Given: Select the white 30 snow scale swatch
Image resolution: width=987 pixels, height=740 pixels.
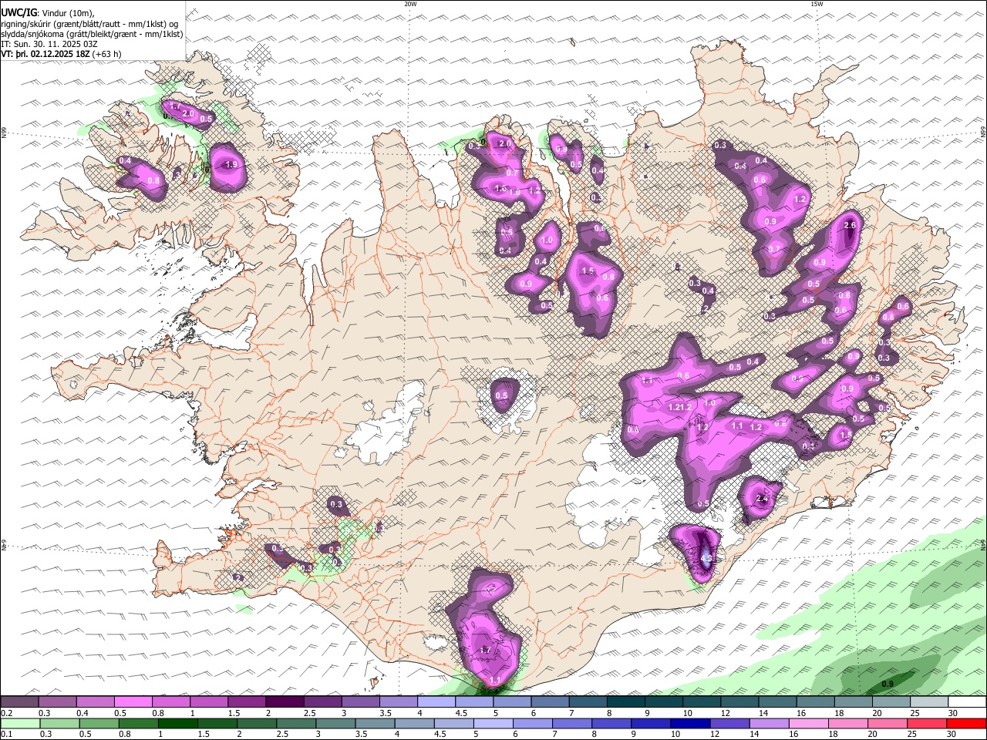Looking at the screenshot, I should point(968,701).
